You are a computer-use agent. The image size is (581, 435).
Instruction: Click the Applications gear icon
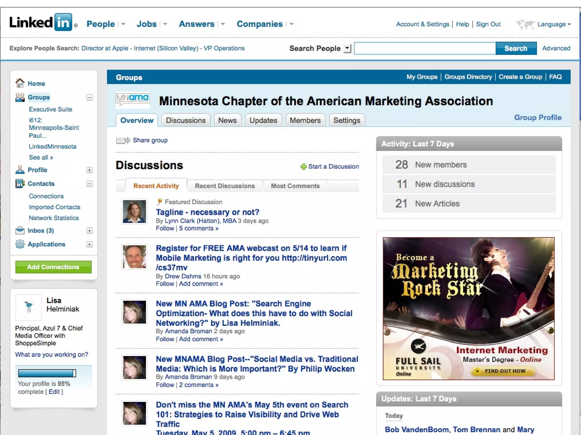[x=20, y=244]
